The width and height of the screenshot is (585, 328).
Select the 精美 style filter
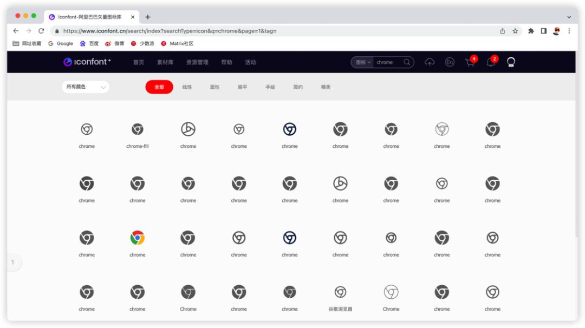pyautogui.click(x=326, y=87)
